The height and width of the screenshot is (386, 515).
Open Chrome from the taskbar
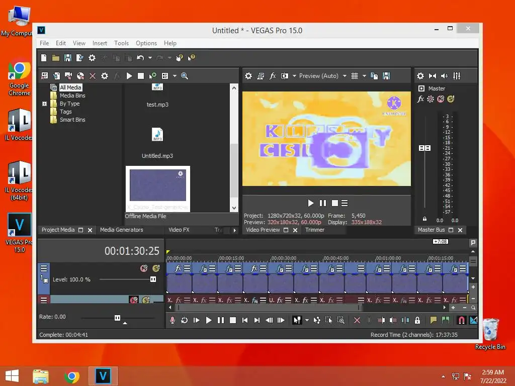tap(72, 376)
